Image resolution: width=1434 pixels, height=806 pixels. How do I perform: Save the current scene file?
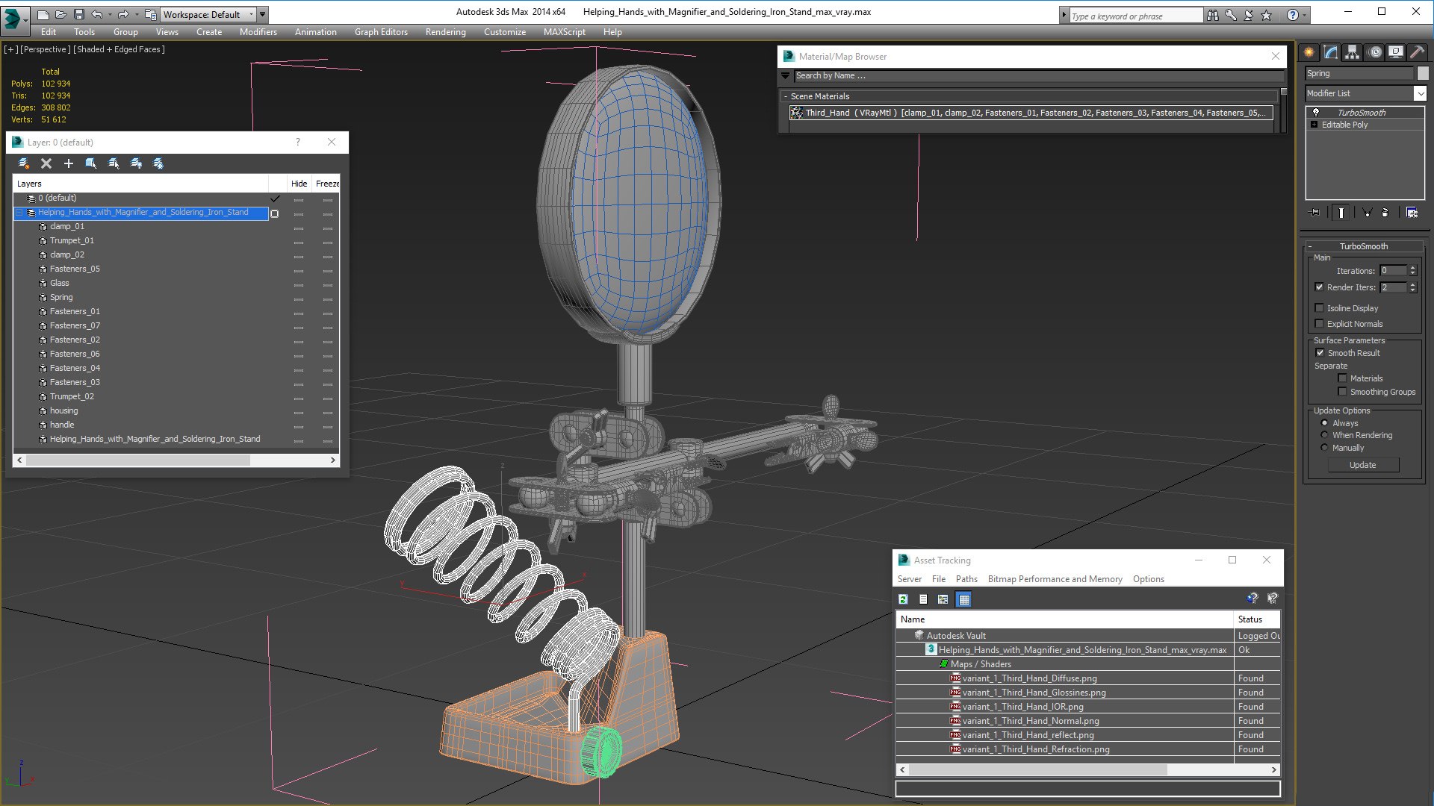[79, 14]
